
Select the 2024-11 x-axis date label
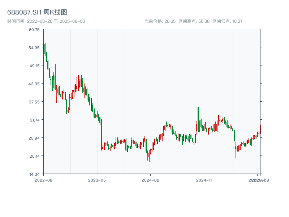(x=204, y=180)
